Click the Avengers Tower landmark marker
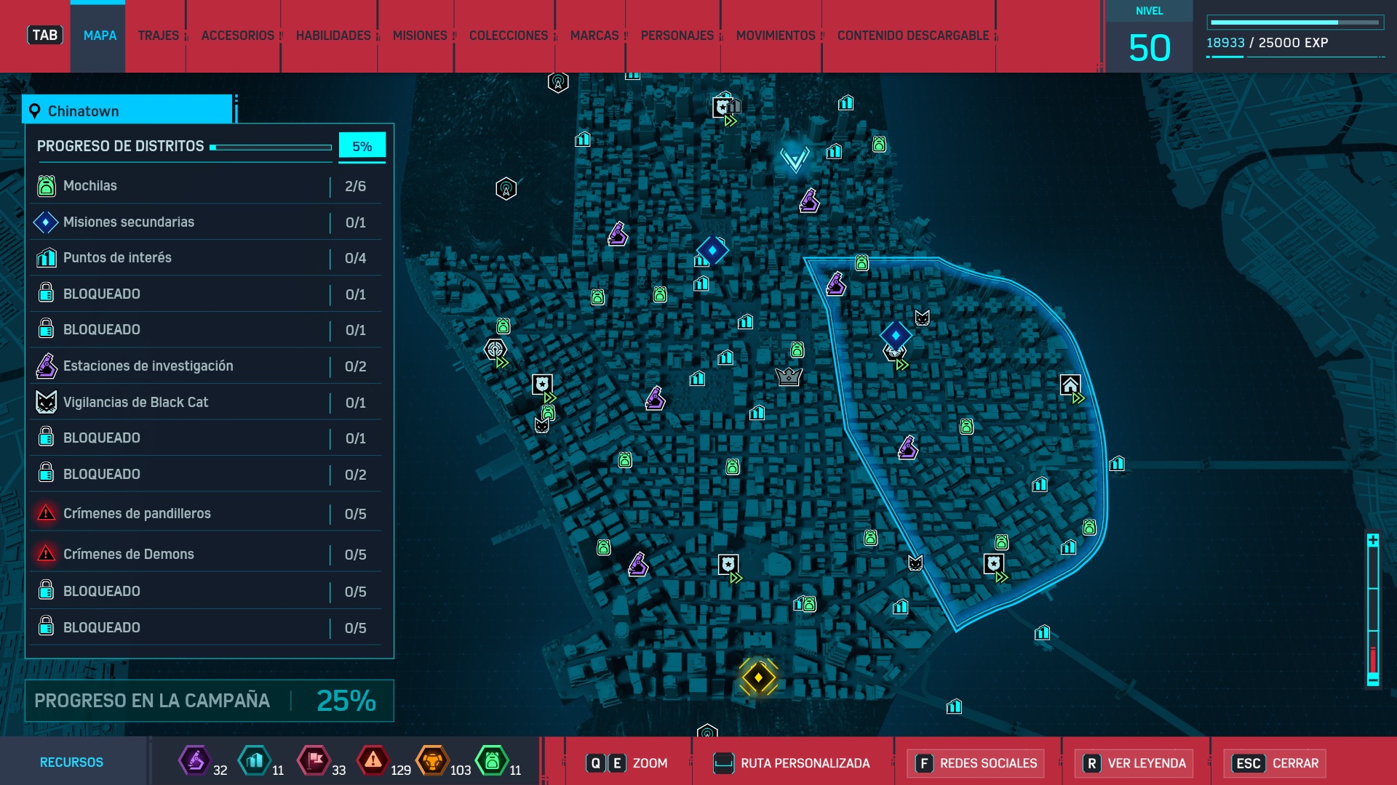Image resolution: width=1397 pixels, height=785 pixels. pos(795,159)
